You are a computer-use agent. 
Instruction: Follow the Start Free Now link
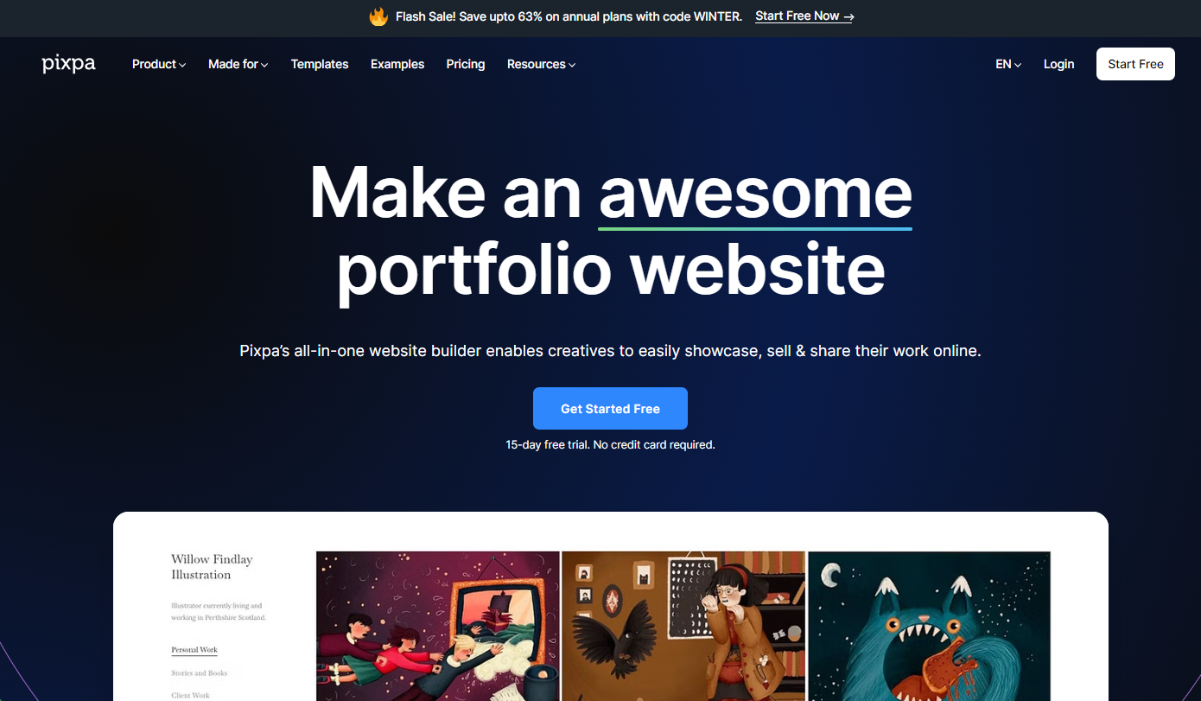(804, 16)
